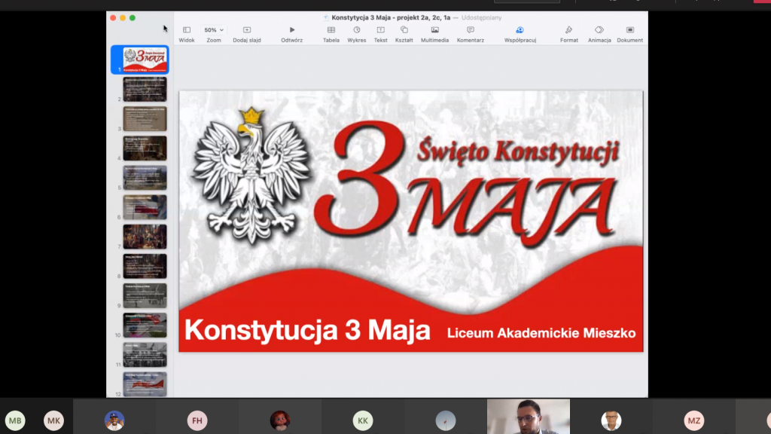The image size is (771, 434).
Task: Open the Widok view options
Action: pos(187,34)
